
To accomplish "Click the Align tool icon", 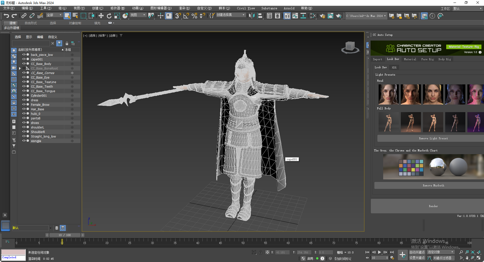I will [260, 16].
